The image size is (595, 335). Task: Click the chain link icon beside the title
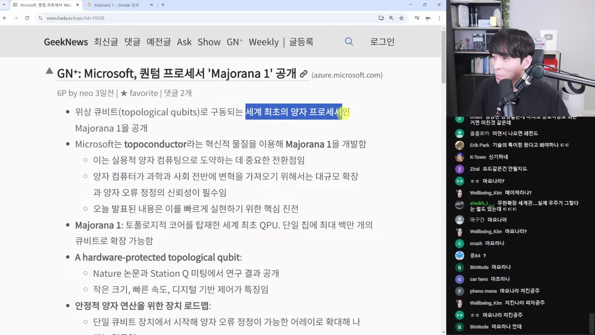pyautogui.click(x=304, y=74)
